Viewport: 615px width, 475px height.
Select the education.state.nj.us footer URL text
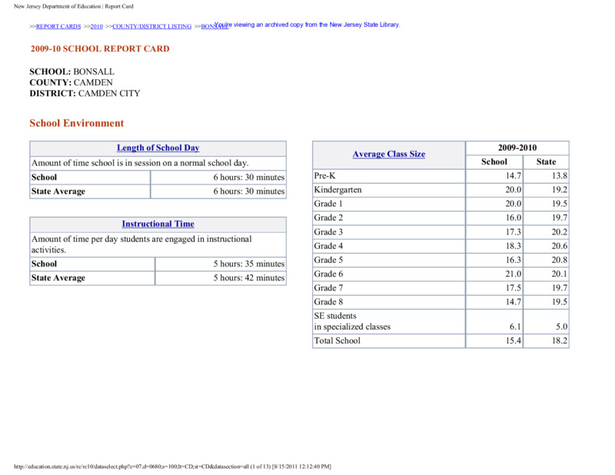click(x=172, y=467)
